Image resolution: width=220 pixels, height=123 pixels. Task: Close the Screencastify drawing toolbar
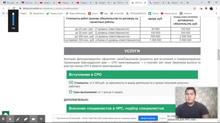pyautogui.click(x=41, y=119)
